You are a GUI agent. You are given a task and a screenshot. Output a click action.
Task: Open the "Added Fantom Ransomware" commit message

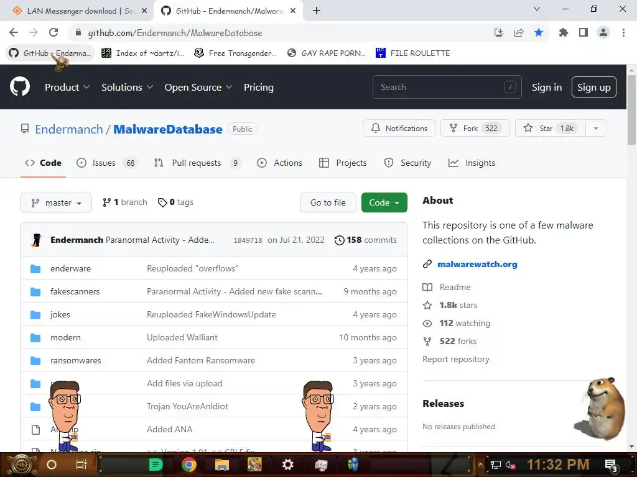point(201,360)
